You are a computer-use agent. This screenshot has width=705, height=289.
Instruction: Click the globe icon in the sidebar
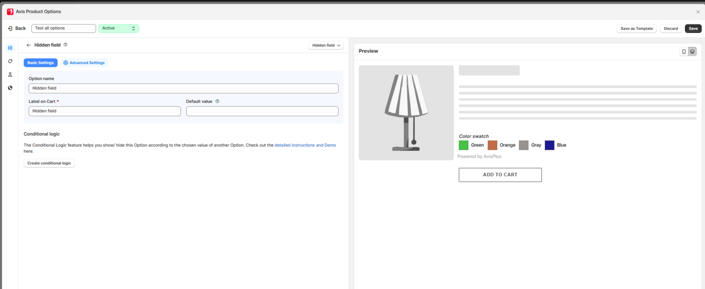tap(10, 88)
